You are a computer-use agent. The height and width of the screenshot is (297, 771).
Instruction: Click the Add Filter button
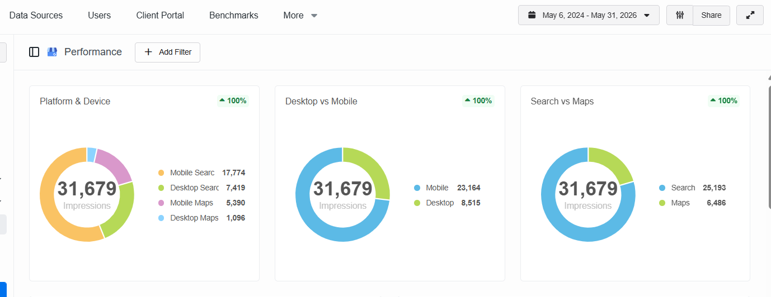(x=167, y=52)
